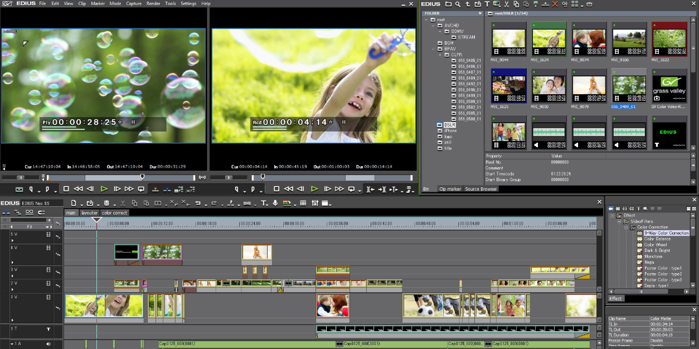Click the timeline Redo arrow
This screenshot has height=349, width=699.
click(214, 203)
